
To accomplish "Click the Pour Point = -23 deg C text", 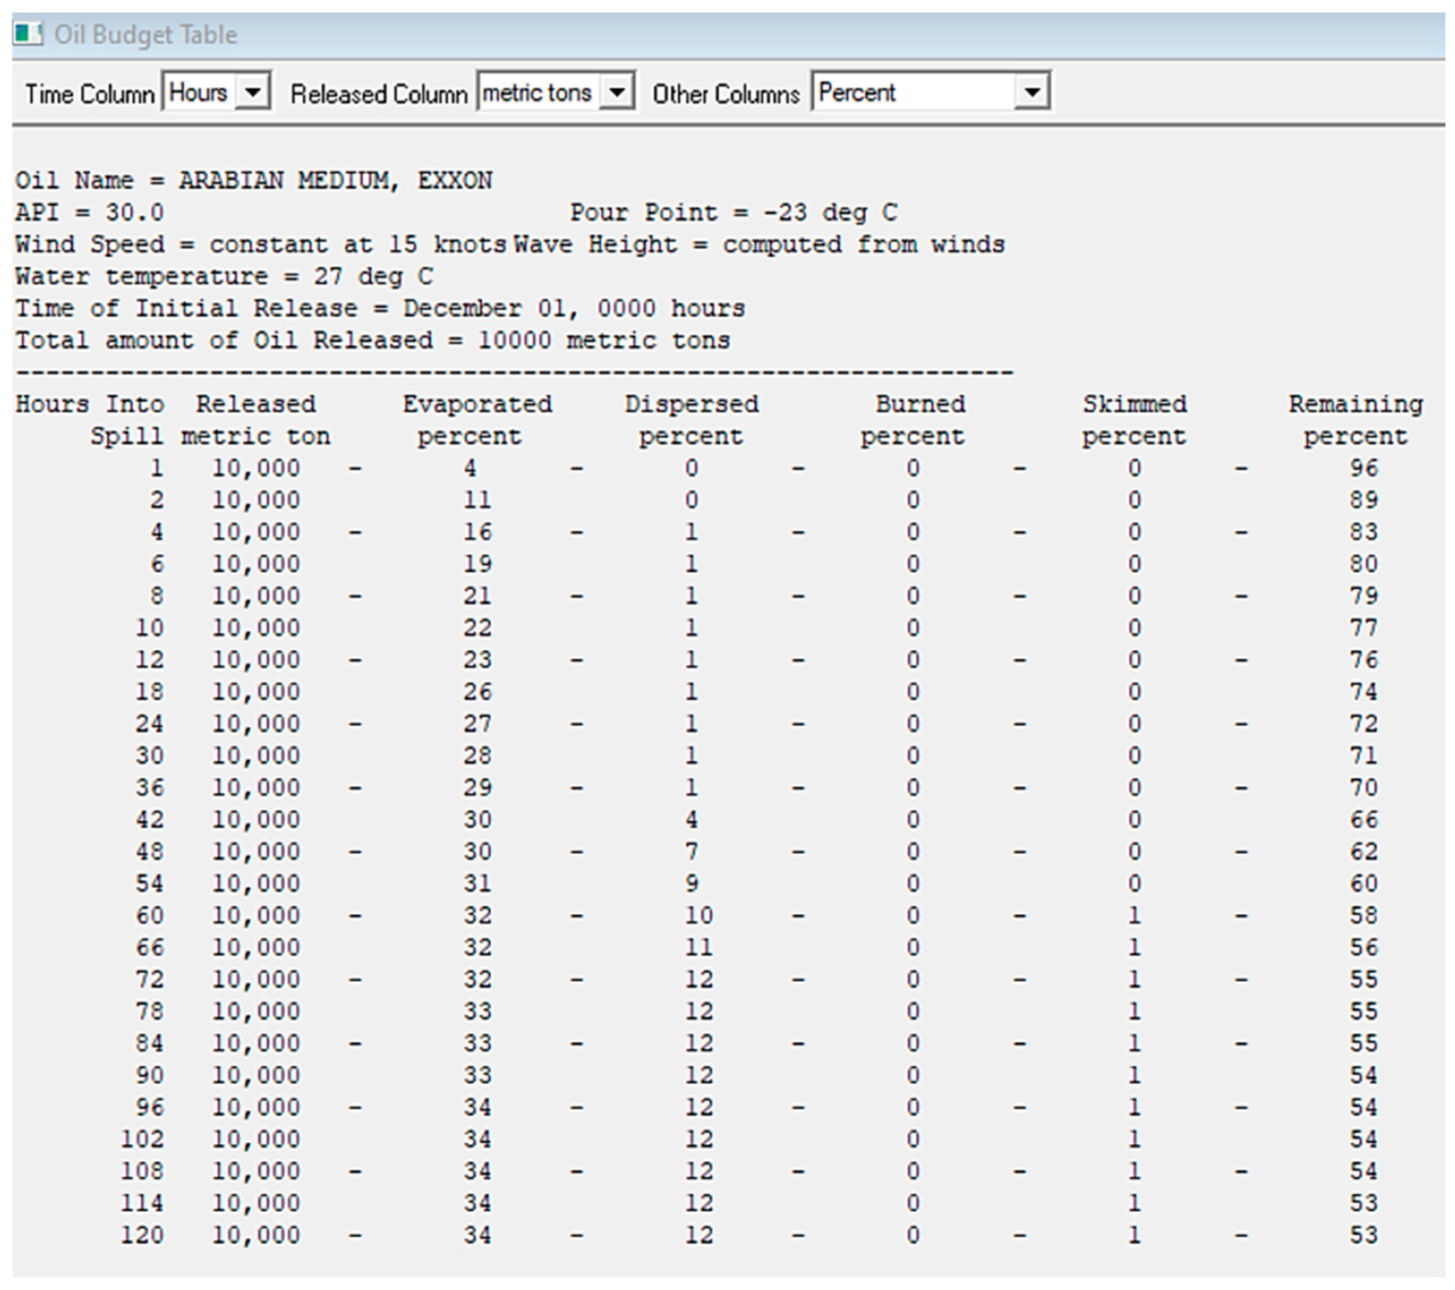I will click(x=733, y=212).
